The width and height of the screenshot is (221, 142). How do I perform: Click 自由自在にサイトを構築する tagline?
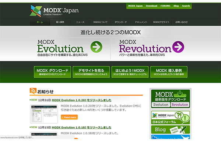tap(63, 55)
